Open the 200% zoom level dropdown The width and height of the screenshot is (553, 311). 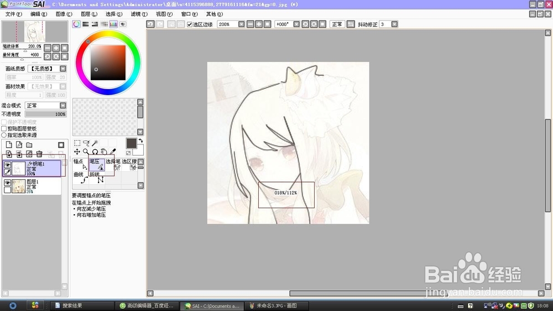click(x=241, y=24)
